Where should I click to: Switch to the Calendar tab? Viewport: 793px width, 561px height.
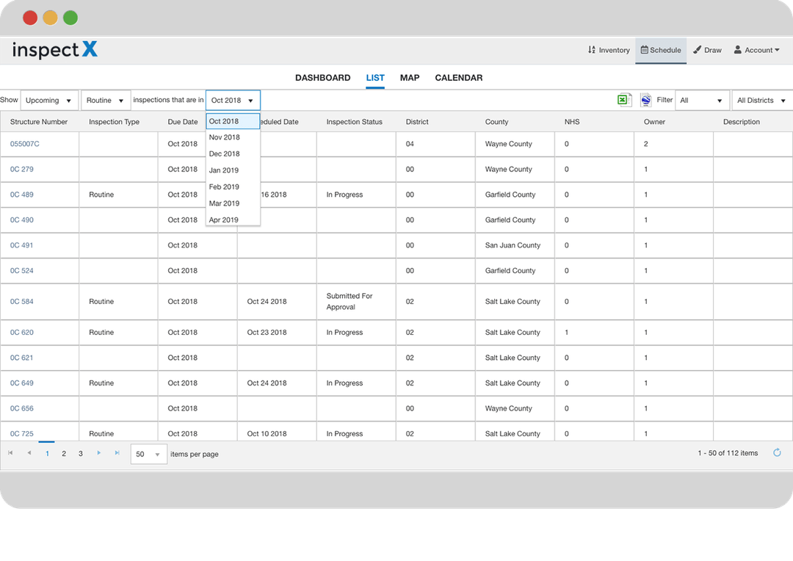click(458, 77)
